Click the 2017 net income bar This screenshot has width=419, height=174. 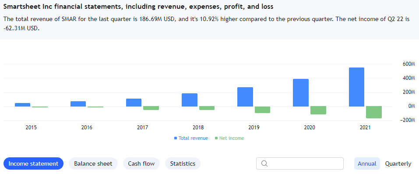click(151, 108)
